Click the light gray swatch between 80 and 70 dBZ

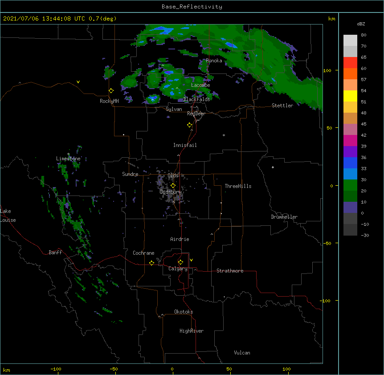pyautogui.click(x=350, y=40)
